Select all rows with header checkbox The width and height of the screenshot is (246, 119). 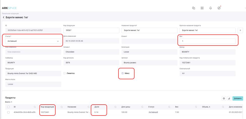coord(9,107)
